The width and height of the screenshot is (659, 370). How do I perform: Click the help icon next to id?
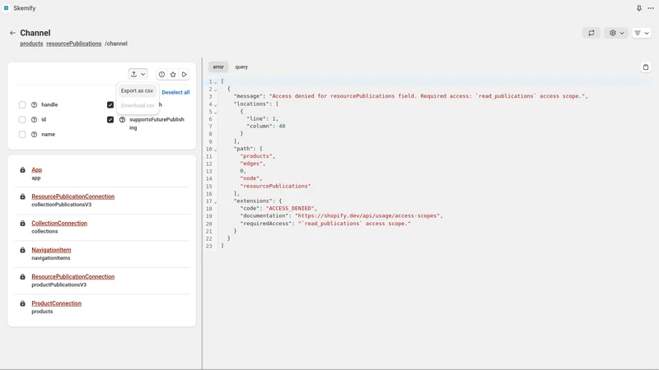pos(34,119)
